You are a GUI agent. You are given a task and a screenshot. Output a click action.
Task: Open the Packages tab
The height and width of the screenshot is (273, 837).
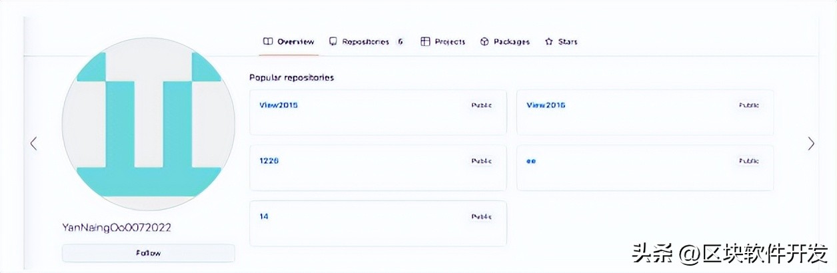click(x=505, y=41)
